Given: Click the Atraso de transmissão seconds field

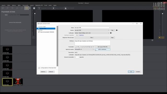Looking at the screenshot, I should (77, 57).
